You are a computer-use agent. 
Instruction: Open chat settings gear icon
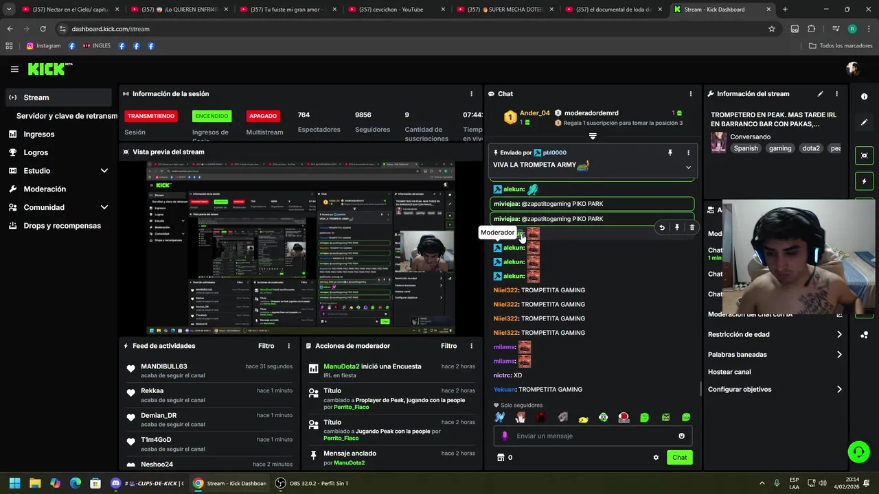point(656,458)
